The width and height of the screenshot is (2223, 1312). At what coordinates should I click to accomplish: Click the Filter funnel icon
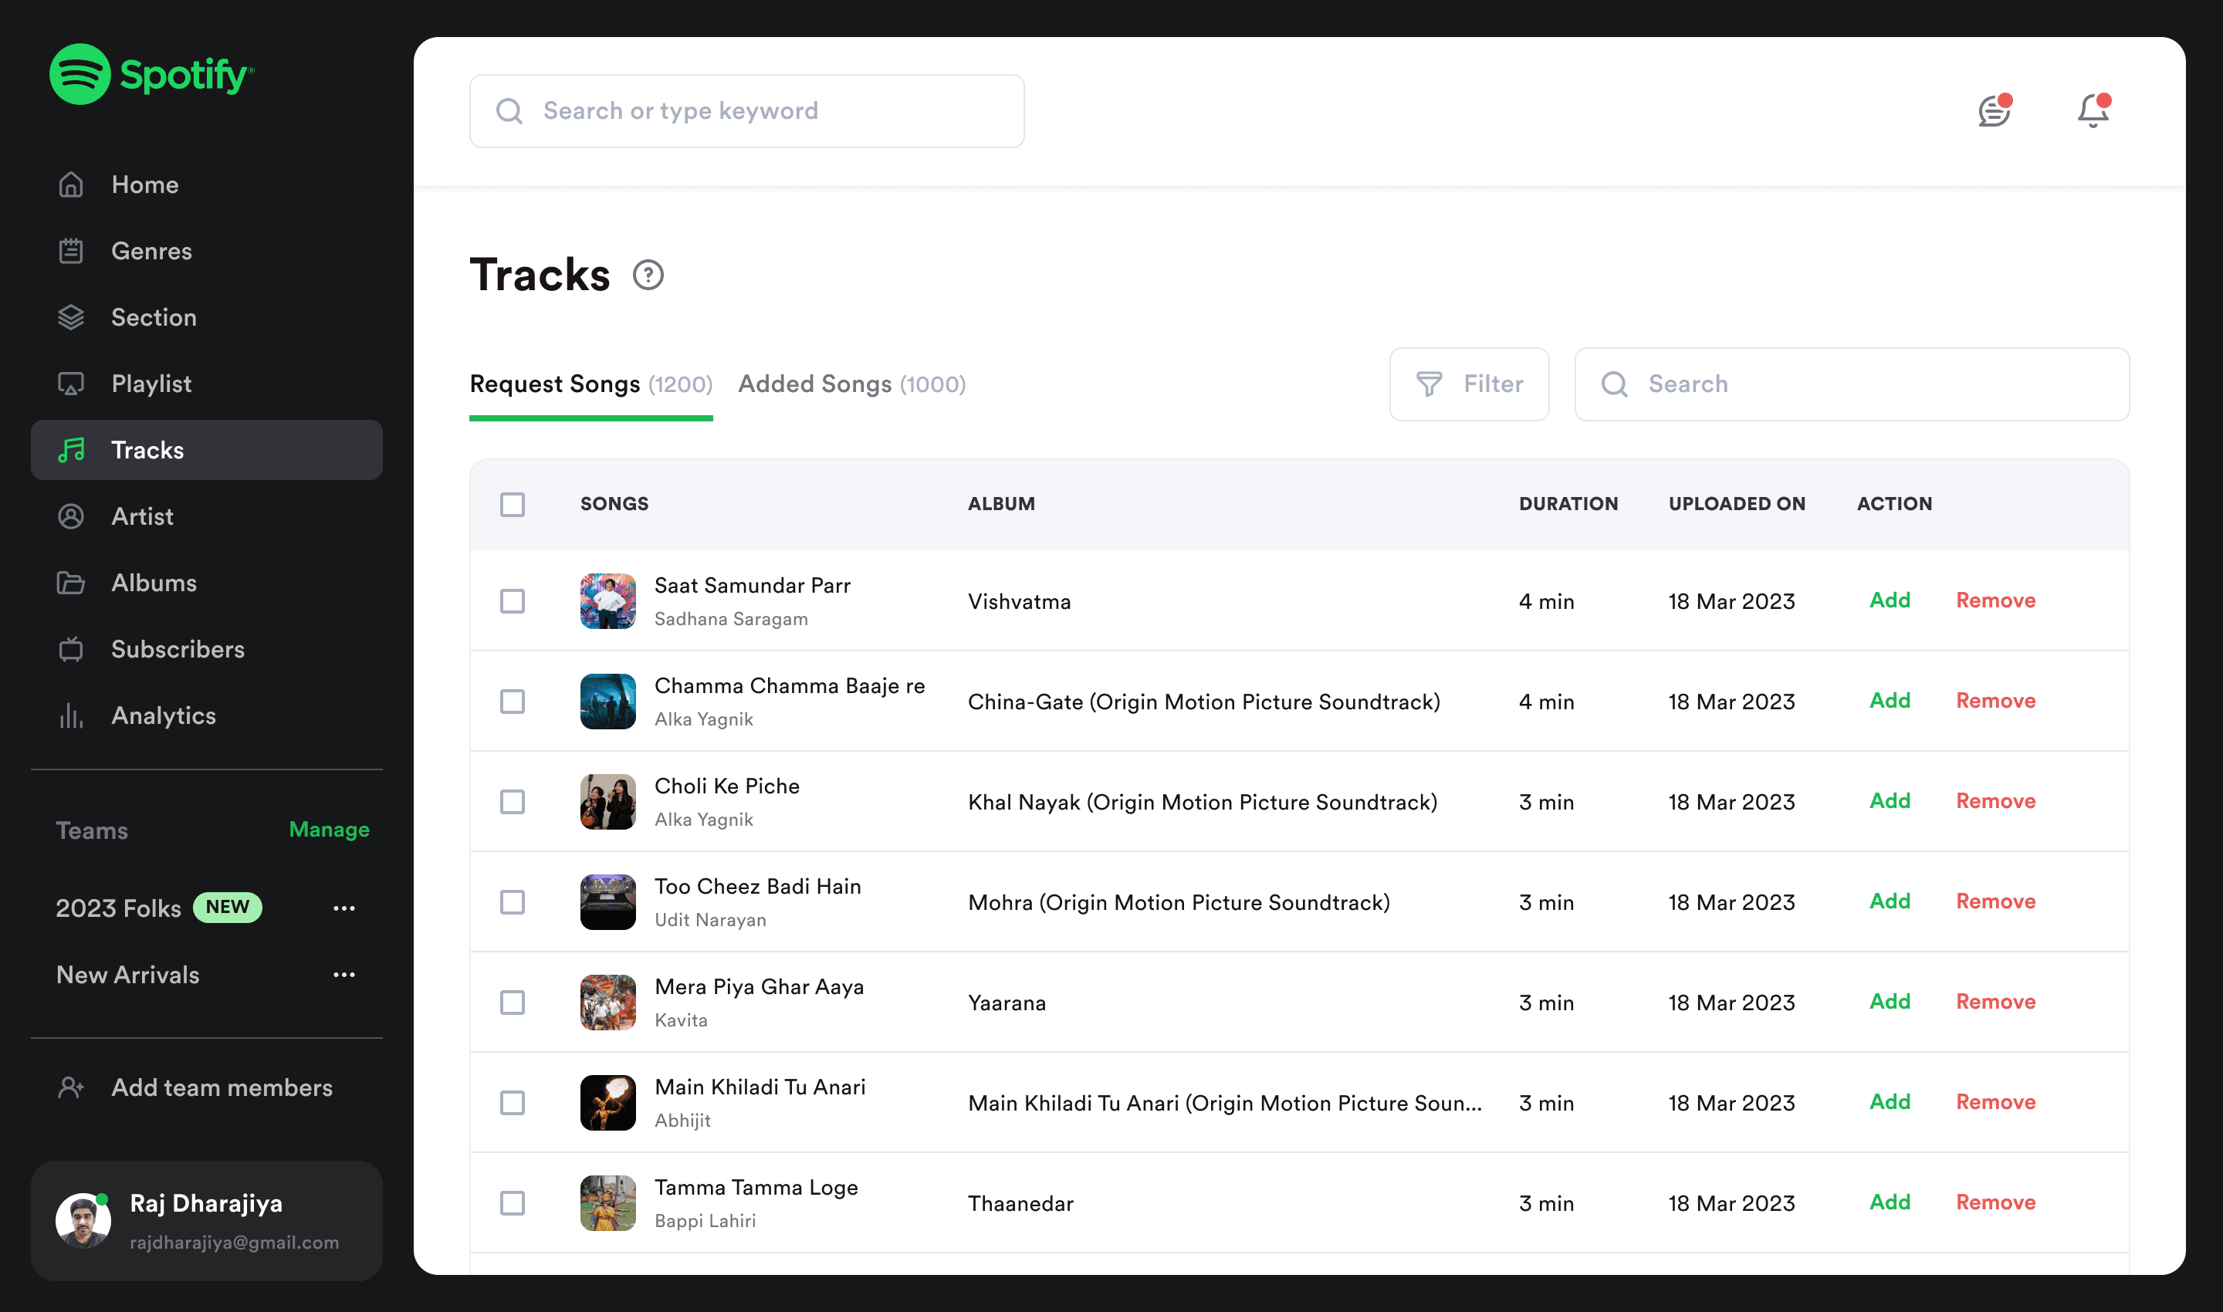click(x=1429, y=384)
